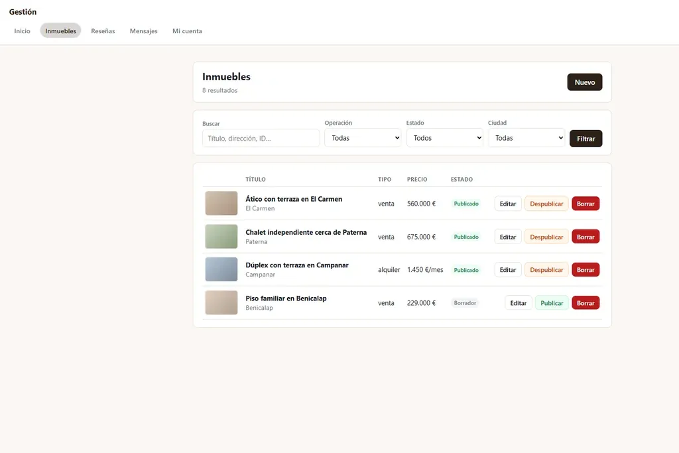Edit the Ático con terraza listing
This screenshot has width=679, height=453.
[508, 204]
